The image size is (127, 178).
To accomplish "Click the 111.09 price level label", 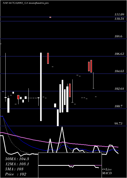I will [119, 14].
